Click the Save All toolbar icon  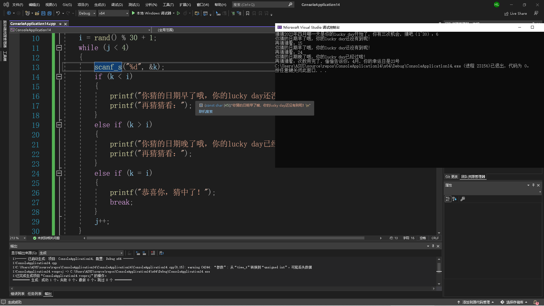pos(50,13)
